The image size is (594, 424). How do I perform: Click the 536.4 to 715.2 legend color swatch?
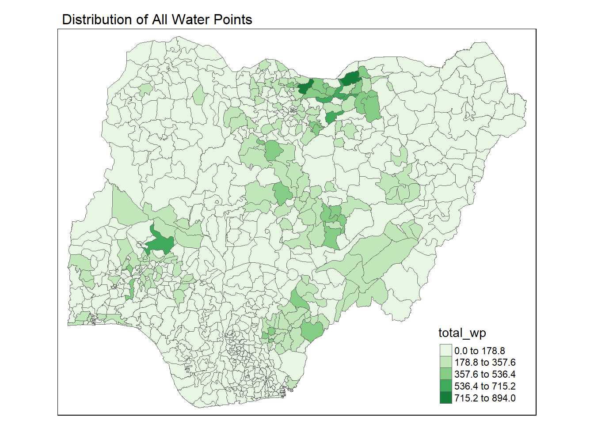point(445,386)
